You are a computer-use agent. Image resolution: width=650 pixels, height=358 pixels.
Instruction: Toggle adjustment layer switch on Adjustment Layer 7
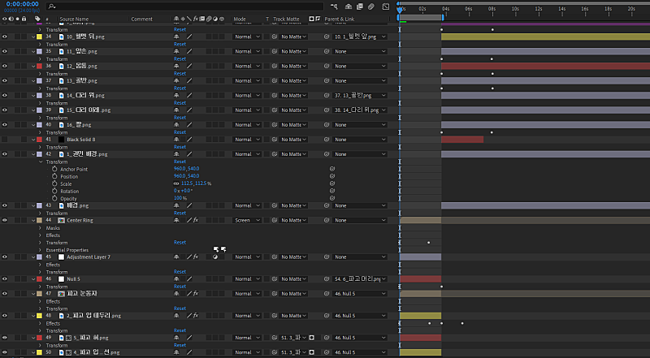(215, 257)
